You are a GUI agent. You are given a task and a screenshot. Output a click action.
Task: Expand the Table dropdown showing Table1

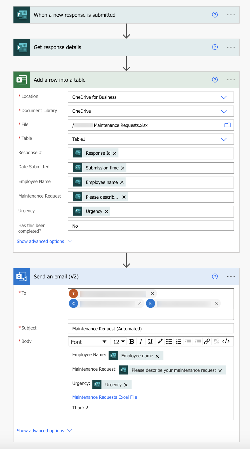(x=224, y=139)
